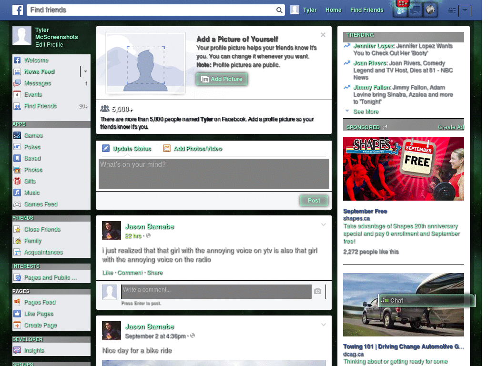Screen dimensions: 488x366
Task: Click the Events calendar icon
Action: 17,95
